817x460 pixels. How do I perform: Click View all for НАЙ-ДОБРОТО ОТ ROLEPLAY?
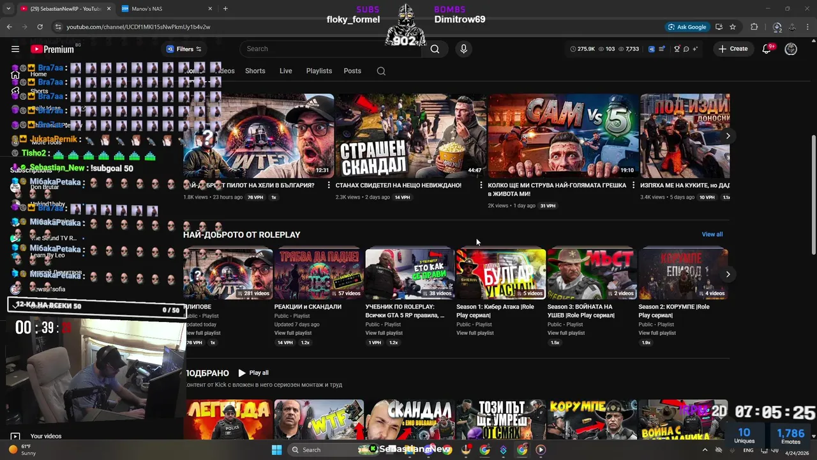712,234
